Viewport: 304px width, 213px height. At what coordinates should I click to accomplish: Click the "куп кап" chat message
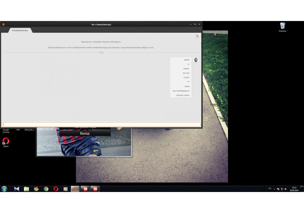click(186, 73)
